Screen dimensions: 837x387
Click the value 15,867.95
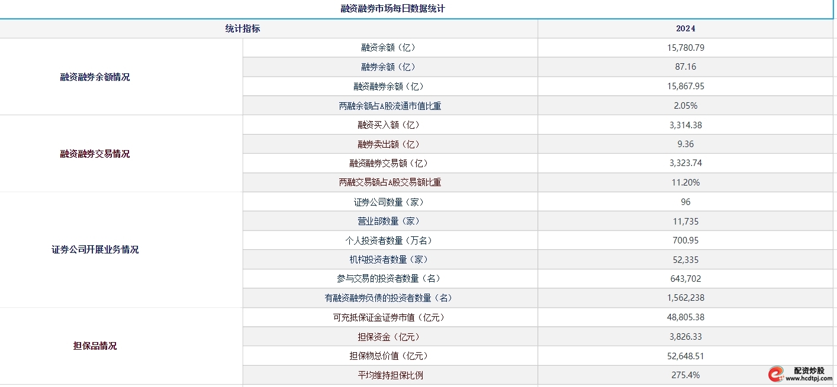685,86
